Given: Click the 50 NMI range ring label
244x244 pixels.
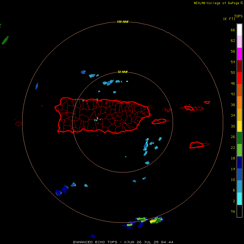Looking at the screenshot, I should pos(123,72).
